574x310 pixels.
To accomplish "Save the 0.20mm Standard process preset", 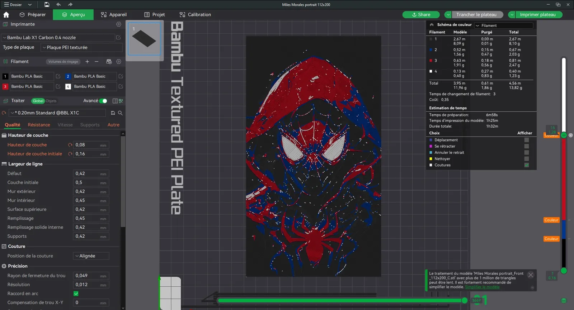I will pos(113,113).
